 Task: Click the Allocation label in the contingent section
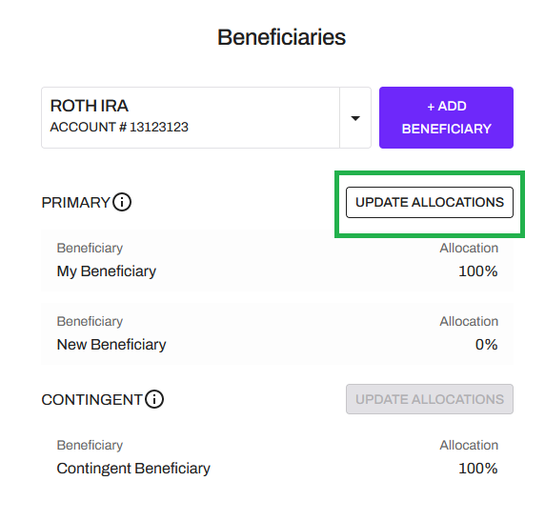[x=469, y=445]
